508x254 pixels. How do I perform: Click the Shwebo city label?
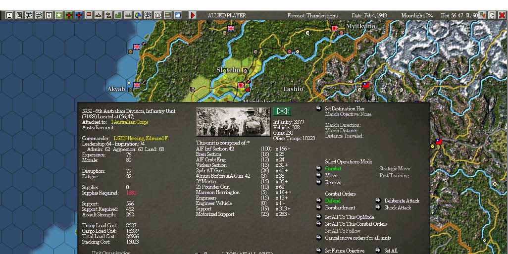[228, 70]
